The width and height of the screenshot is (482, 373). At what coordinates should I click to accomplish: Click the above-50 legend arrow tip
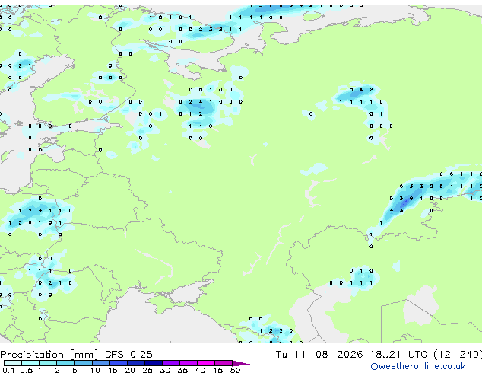[x=241, y=363]
